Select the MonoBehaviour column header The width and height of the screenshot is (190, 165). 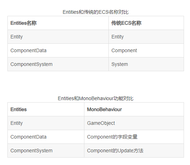point(134,109)
